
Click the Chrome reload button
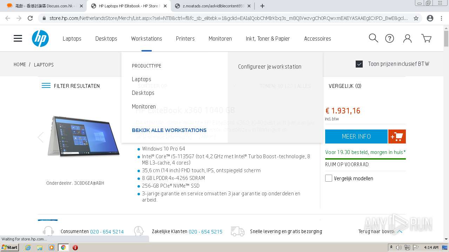point(30,18)
